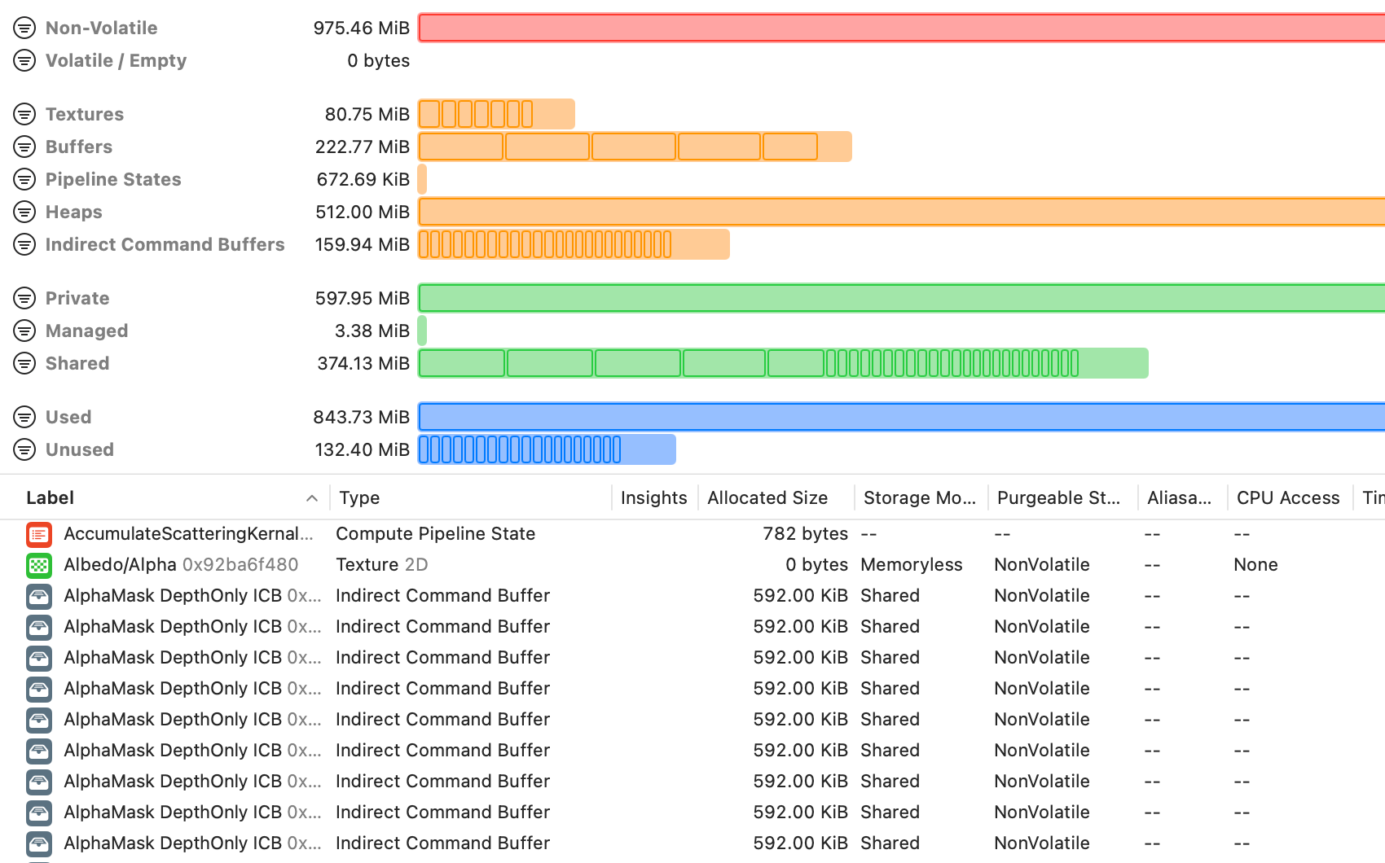The image size is (1385, 863).
Task: Click the Albedo/Alpha texture icon
Action: (x=39, y=565)
